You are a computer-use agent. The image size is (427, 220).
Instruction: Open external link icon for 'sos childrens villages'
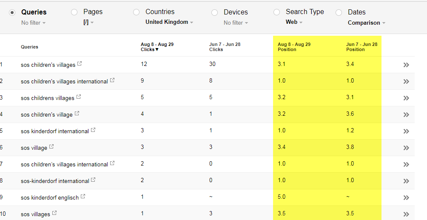pyautogui.click(x=79, y=97)
